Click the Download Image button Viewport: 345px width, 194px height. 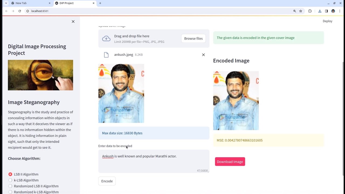coord(230,162)
